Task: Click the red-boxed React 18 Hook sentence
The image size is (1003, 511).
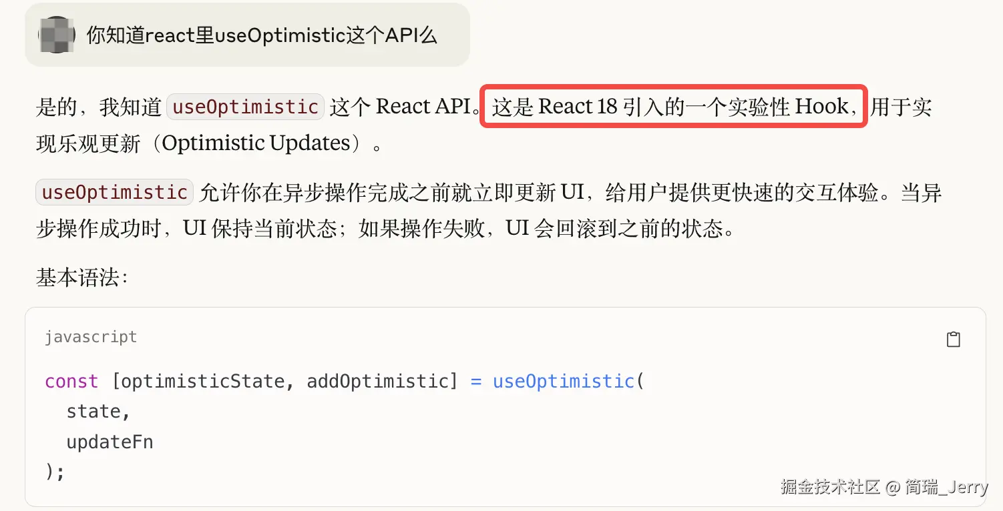Action: coord(674,107)
